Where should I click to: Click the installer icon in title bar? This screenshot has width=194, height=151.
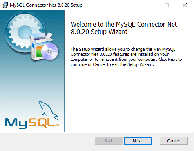tap(5, 5)
